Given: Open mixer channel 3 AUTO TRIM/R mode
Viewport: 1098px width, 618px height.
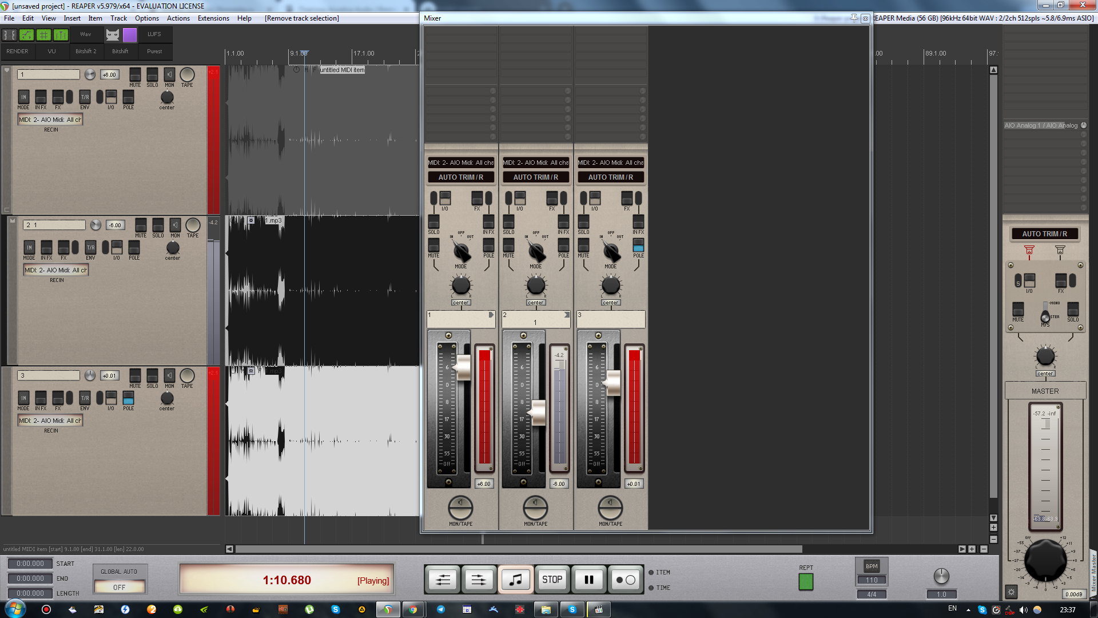Looking at the screenshot, I should point(611,177).
